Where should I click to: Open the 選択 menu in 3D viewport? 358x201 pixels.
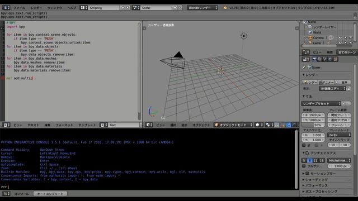click(173, 125)
